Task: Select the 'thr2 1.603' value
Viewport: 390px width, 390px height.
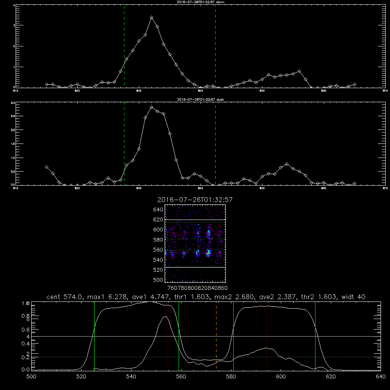Action: click(x=319, y=297)
